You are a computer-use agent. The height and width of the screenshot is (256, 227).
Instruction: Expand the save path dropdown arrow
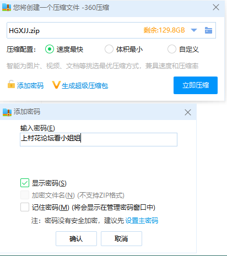(x=194, y=30)
